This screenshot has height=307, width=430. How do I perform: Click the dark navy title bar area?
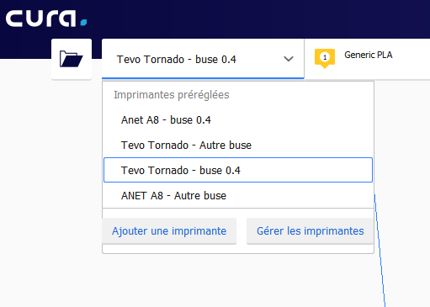[x=252, y=19]
